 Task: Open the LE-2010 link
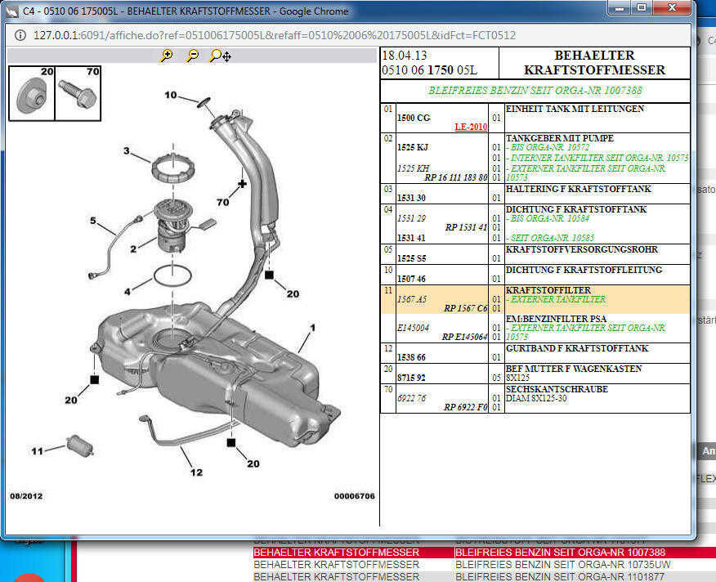coord(471,127)
